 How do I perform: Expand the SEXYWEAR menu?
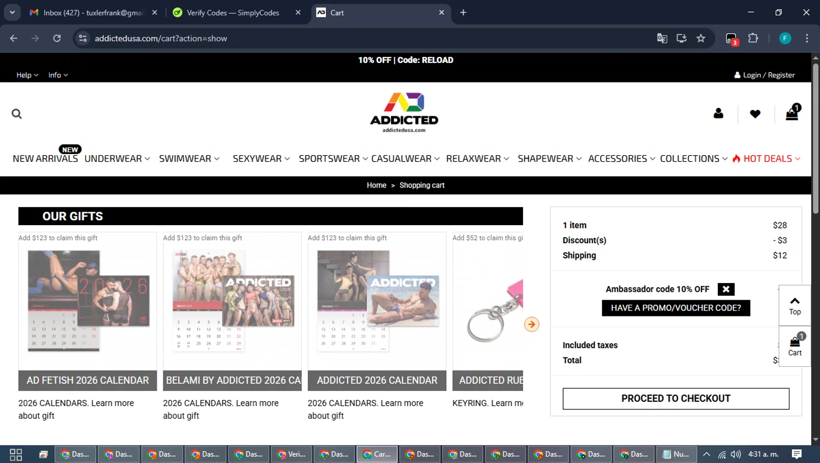tap(261, 159)
